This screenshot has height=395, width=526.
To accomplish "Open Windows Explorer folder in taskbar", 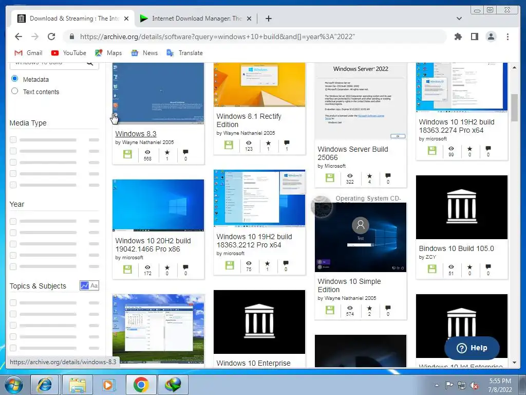I will click(x=77, y=384).
